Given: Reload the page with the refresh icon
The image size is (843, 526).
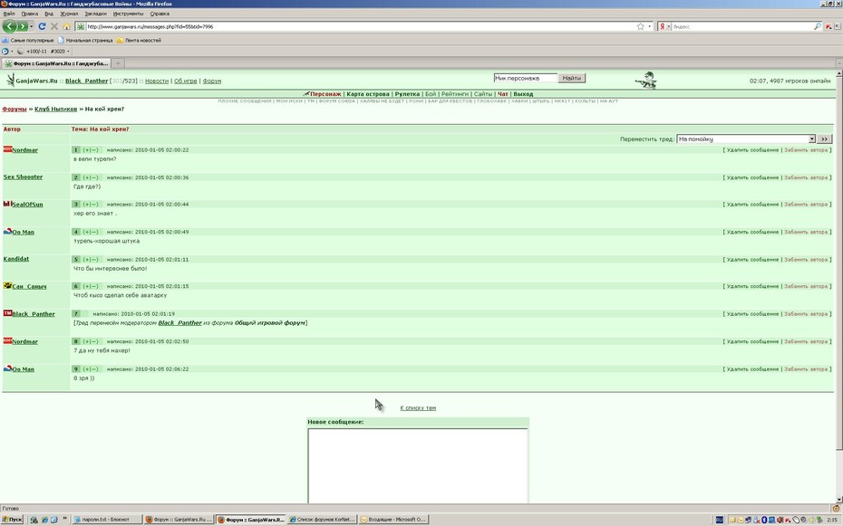Looking at the screenshot, I should coord(42,25).
